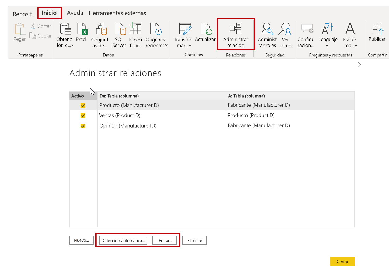Click the Ver como icon
The image size is (389, 270).
pos(285,29)
